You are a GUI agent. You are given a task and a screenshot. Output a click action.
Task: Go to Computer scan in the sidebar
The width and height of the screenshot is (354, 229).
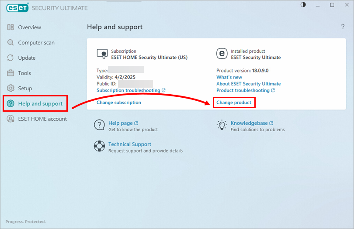tap(36, 43)
